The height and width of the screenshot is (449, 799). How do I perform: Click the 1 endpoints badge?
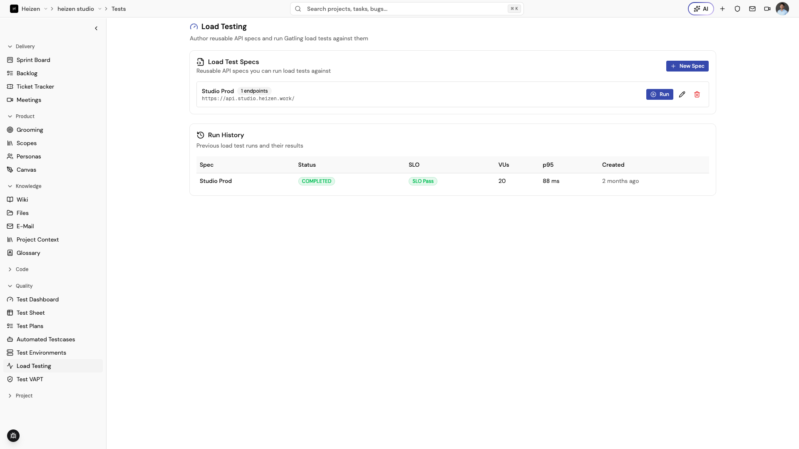[x=254, y=91]
